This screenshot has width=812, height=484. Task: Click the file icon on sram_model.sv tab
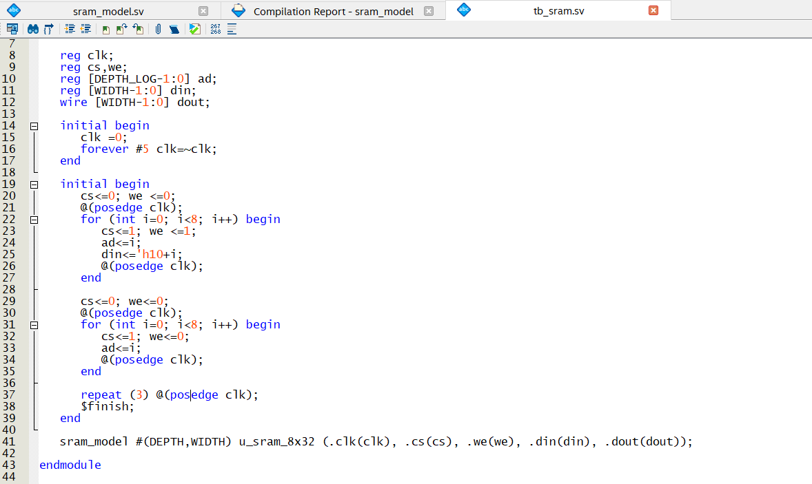(x=14, y=10)
